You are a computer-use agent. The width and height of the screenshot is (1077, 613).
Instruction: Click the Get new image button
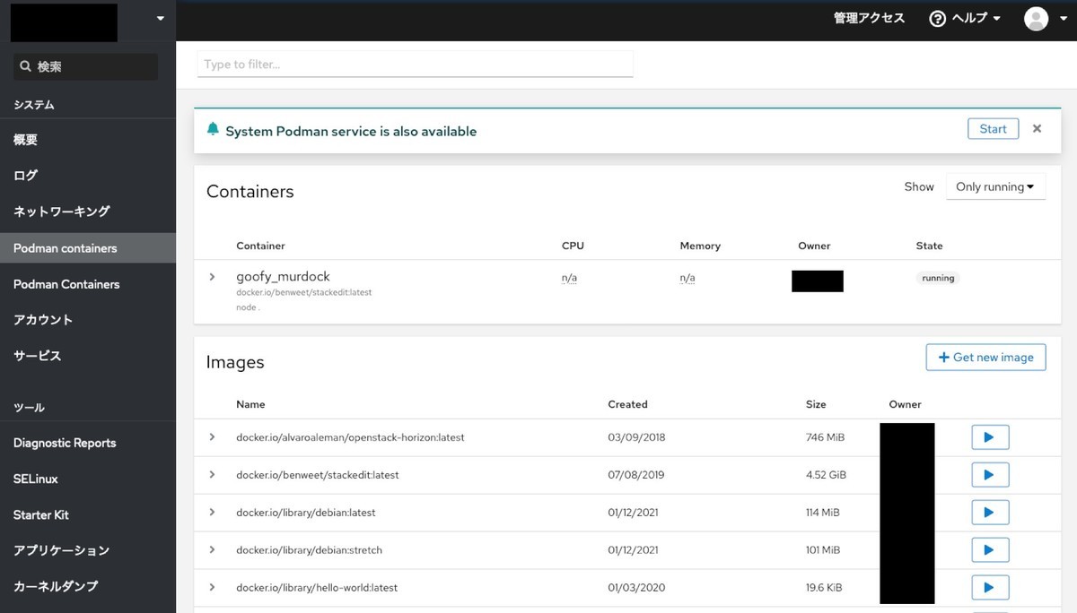(985, 358)
